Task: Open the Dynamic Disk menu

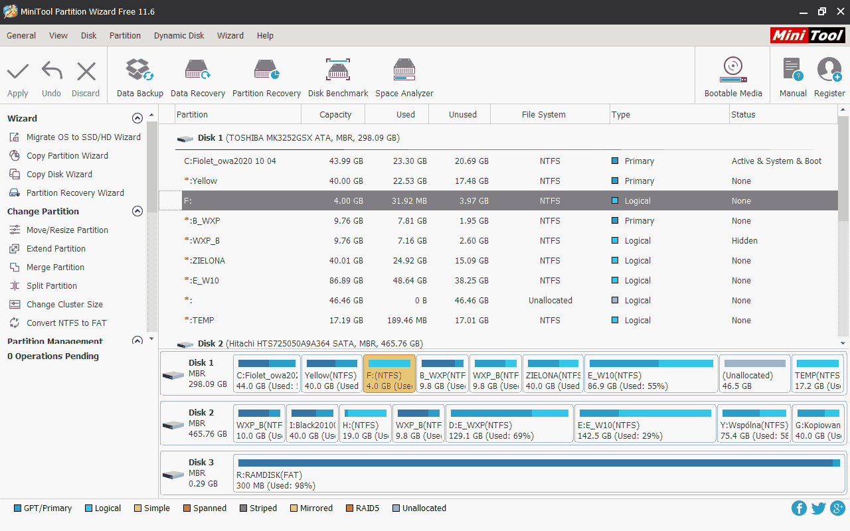Action: (x=179, y=36)
